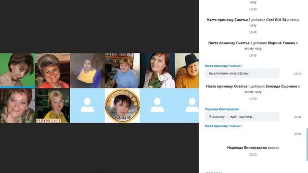Image resolution: width=308 pixels, height=173 pixels.
Task: Select placeholder avatar cut off by the chat panel
Action: (x=187, y=106)
